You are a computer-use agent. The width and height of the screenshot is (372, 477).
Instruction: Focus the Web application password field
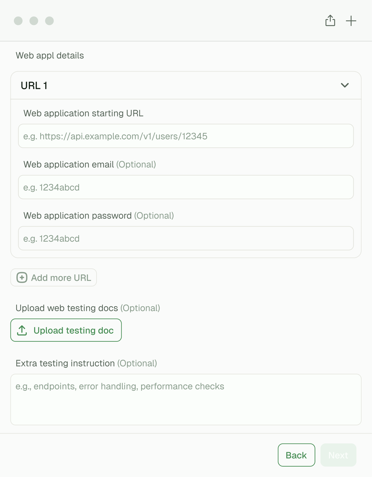click(186, 238)
